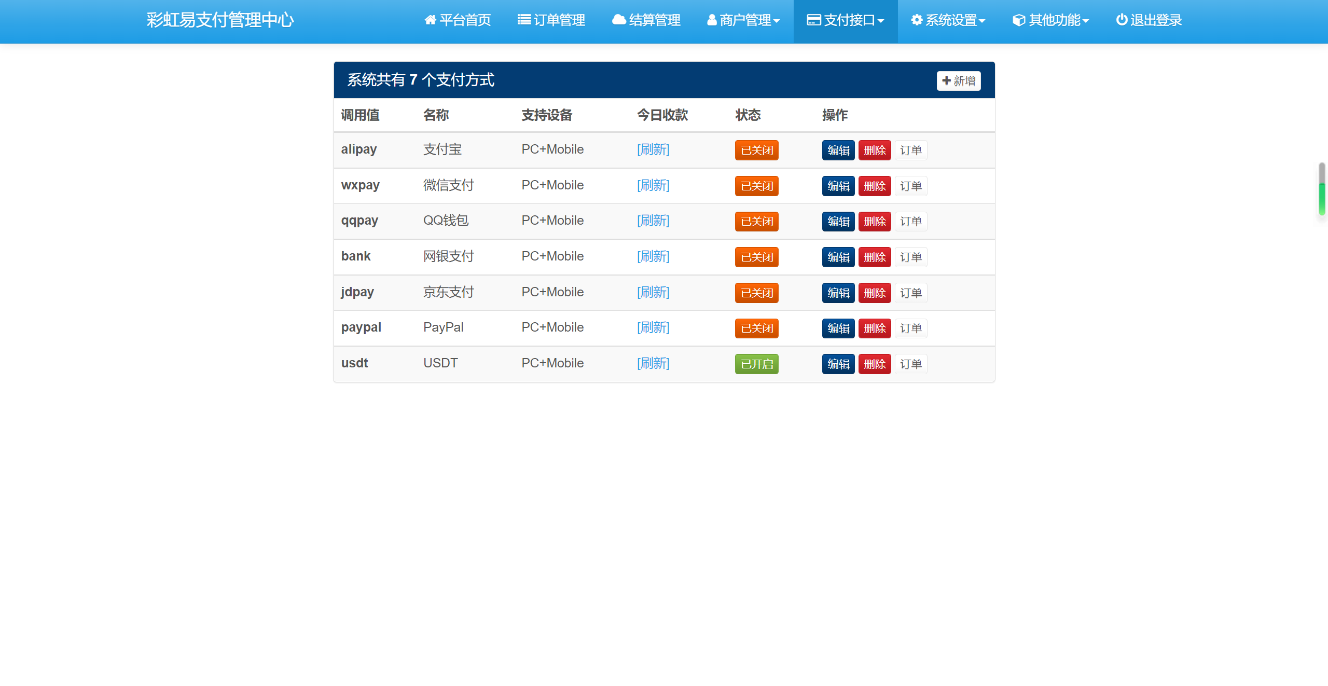
Task: Toggle the alipay 已关闭 status button
Action: coord(755,149)
